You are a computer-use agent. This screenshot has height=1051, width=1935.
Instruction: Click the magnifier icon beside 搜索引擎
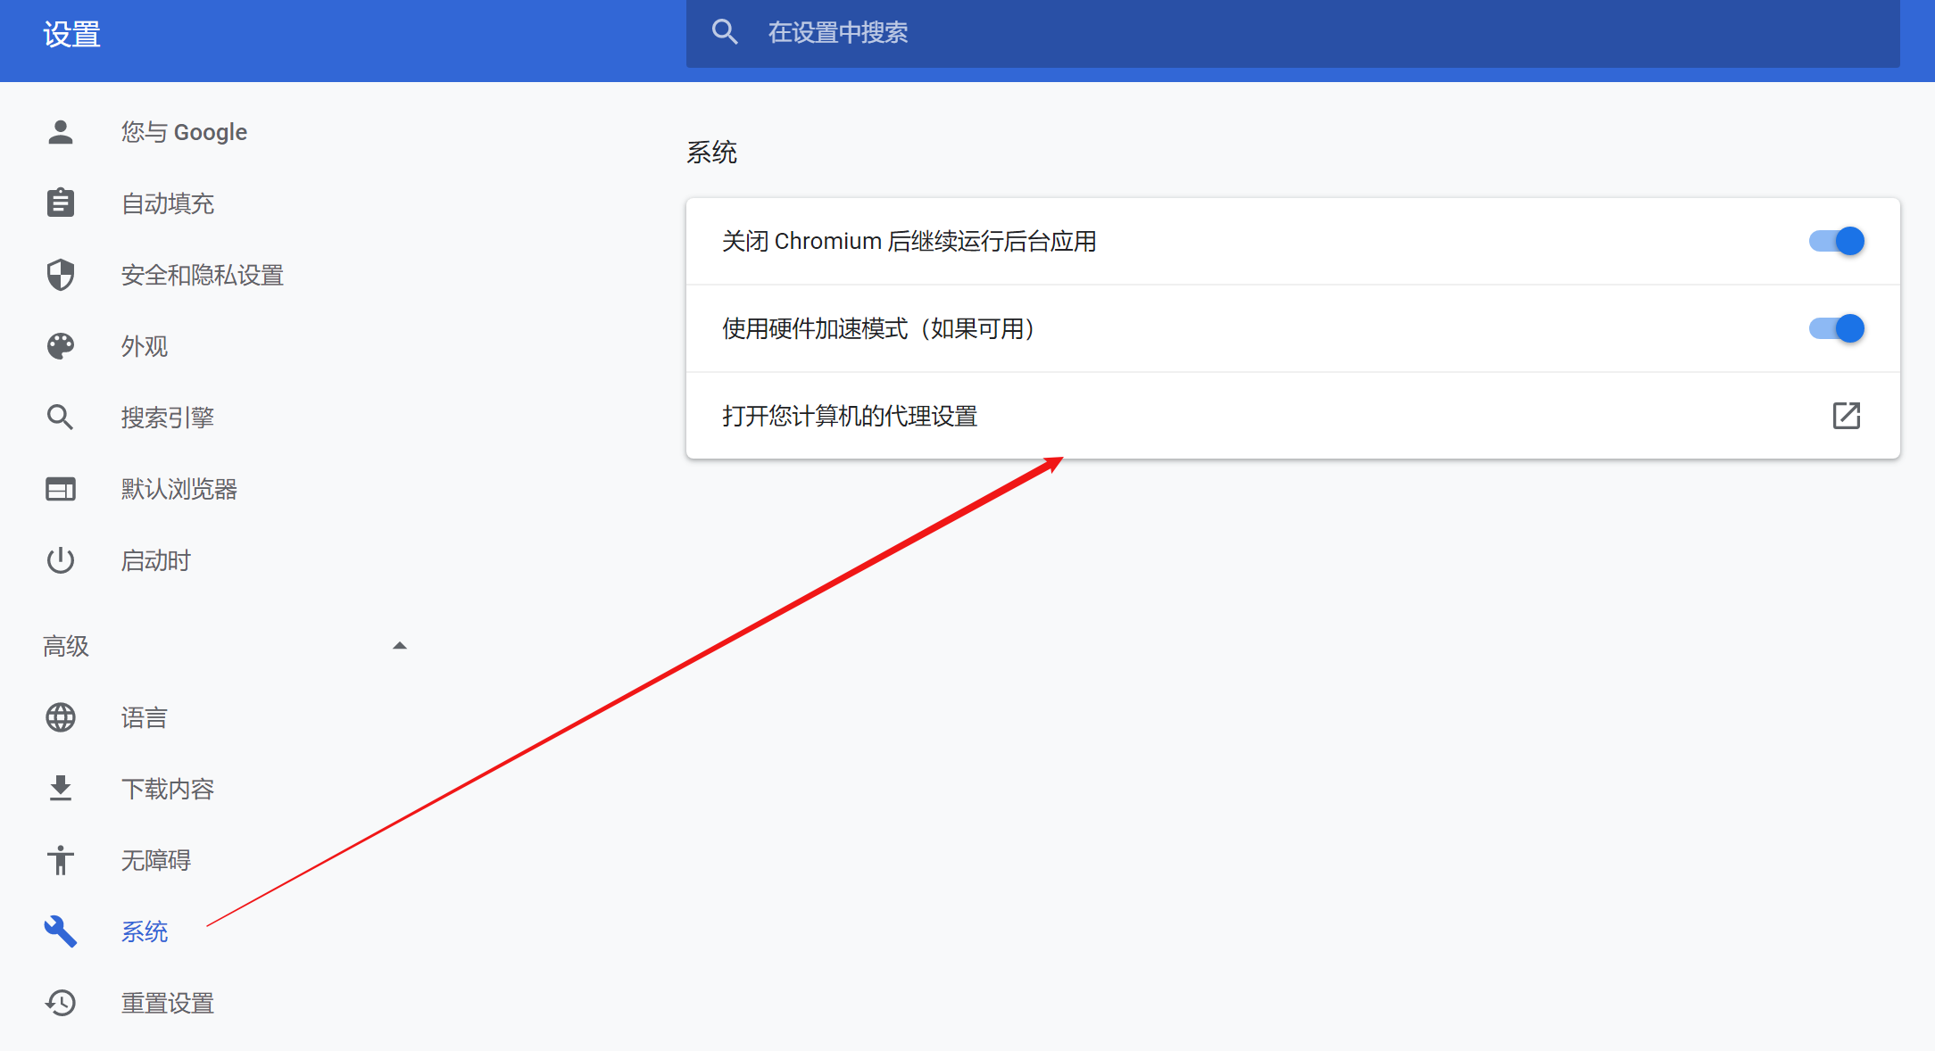click(x=61, y=417)
